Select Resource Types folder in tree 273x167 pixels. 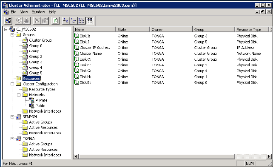[x=42, y=89]
